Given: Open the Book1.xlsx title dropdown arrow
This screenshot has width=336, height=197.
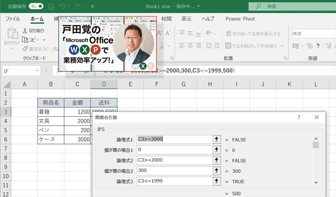Looking at the screenshot, I should click(198, 7).
